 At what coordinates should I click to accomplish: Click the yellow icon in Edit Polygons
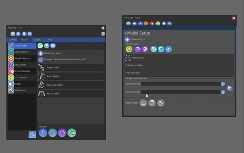coord(129,49)
